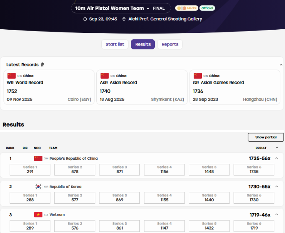Open the Start list tab
The width and height of the screenshot is (285, 233).
point(115,44)
